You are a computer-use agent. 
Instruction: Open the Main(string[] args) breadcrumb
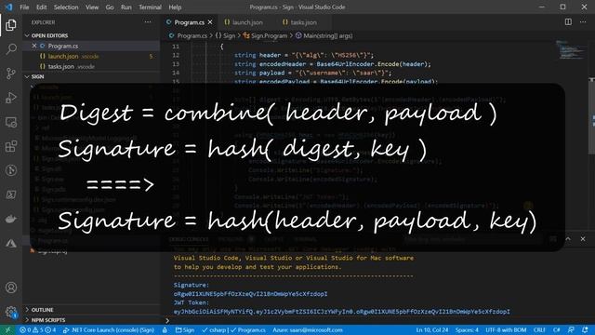point(324,35)
